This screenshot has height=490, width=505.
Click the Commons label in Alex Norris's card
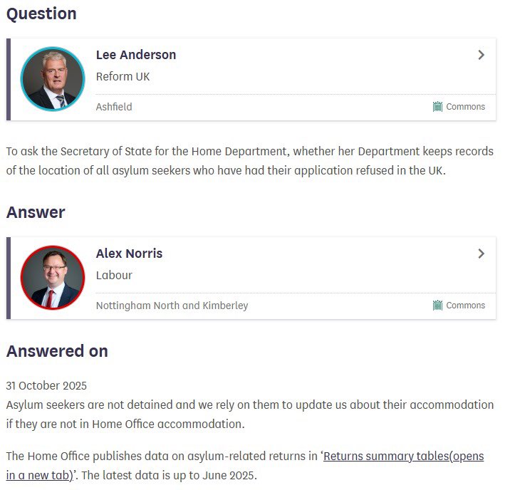(465, 306)
